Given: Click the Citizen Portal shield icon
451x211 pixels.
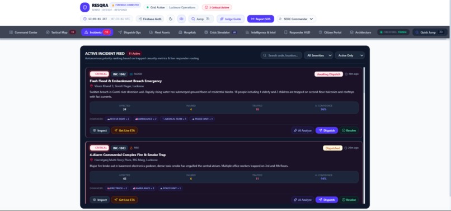Looking at the screenshot, I should 321,32.
